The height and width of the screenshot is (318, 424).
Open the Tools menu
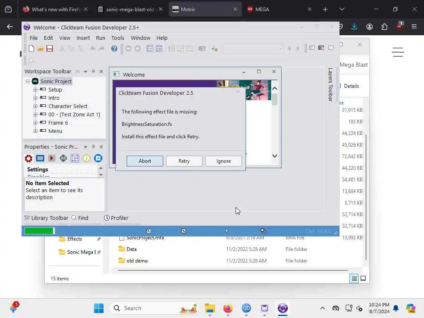click(x=118, y=38)
